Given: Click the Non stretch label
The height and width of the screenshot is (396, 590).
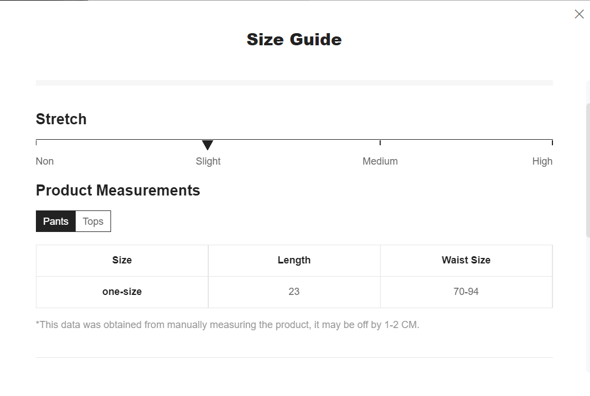Looking at the screenshot, I should (x=45, y=161).
